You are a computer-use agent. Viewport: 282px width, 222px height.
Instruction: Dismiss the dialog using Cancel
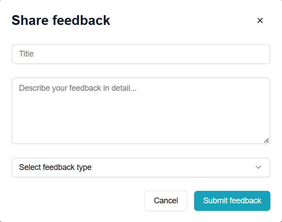coord(166,201)
